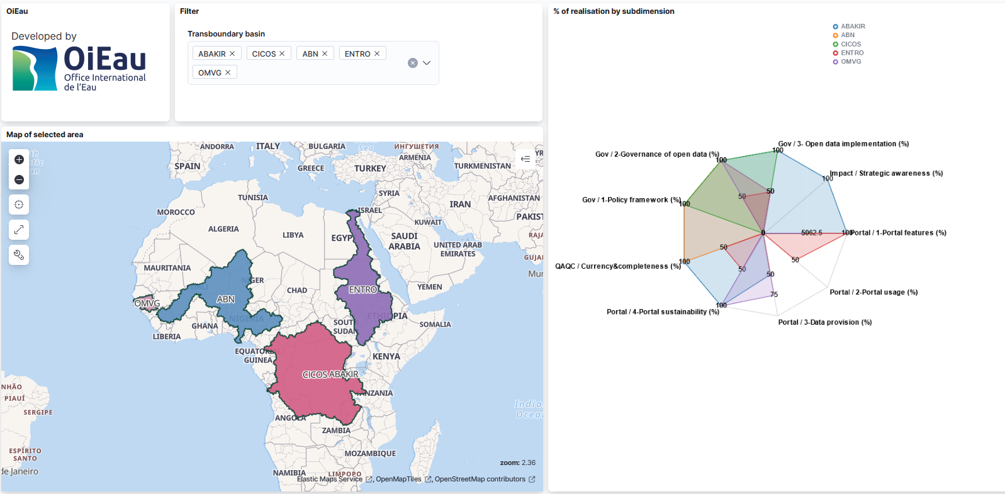Click the 'Filter' panel title
The width and height of the screenshot is (1005, 494).
pos(189,11)
